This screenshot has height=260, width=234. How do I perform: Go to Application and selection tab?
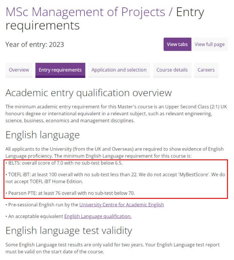click(119, 70)
